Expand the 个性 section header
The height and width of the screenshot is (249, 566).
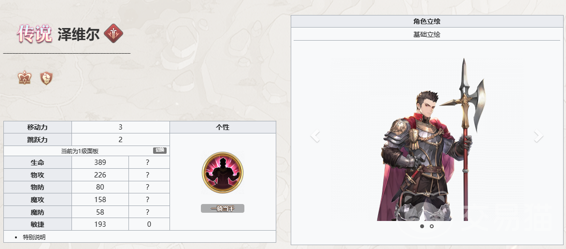pyautogui.click(x=223, y=127)
